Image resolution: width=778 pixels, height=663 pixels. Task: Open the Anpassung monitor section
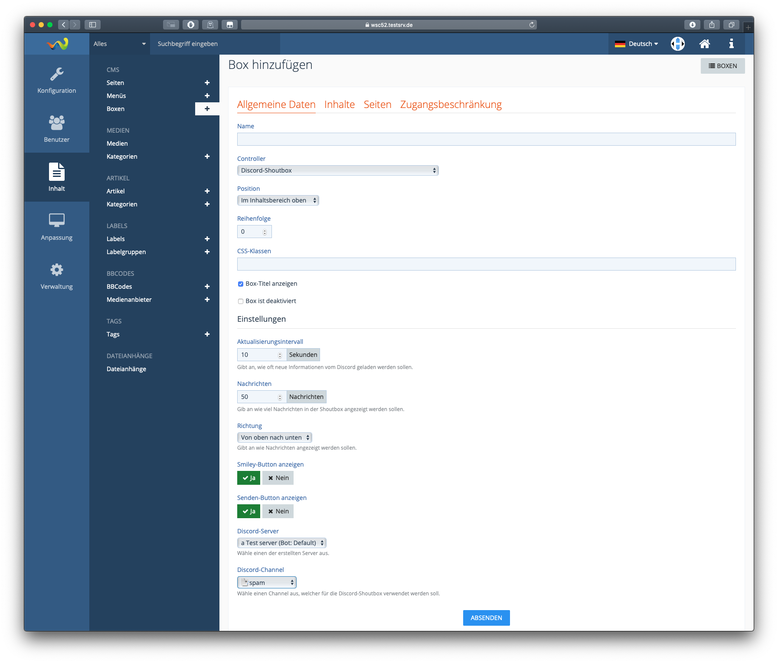pyautogui.click(x=56, y=227)
